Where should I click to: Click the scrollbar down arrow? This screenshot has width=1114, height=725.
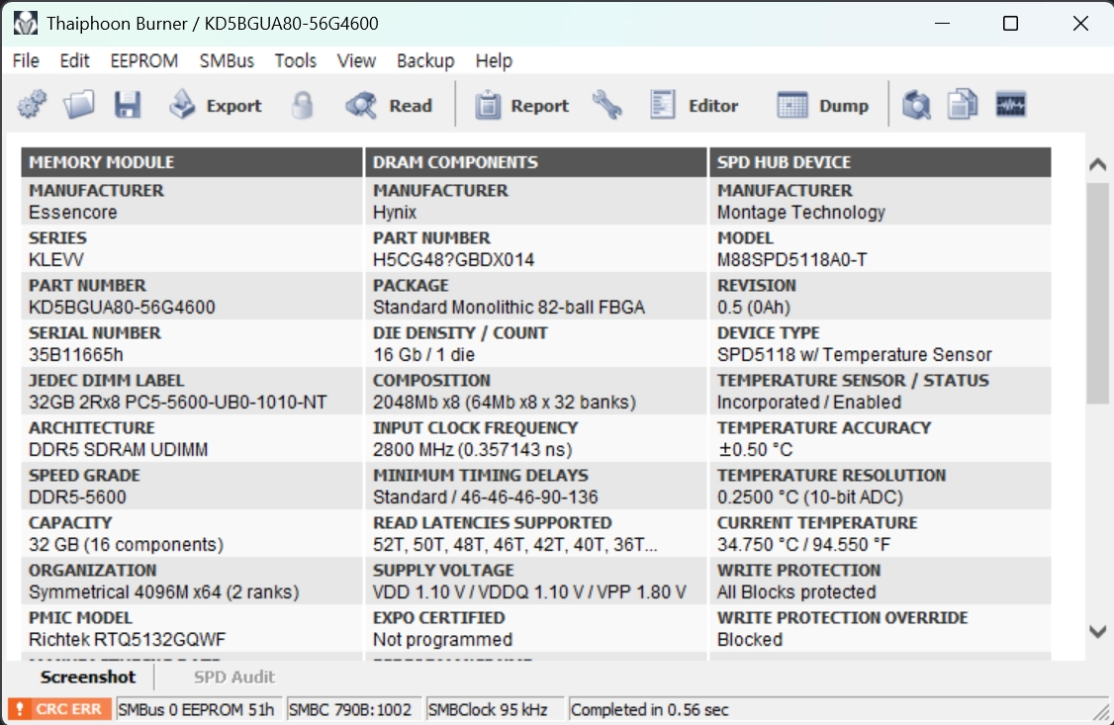(1097, 631)
